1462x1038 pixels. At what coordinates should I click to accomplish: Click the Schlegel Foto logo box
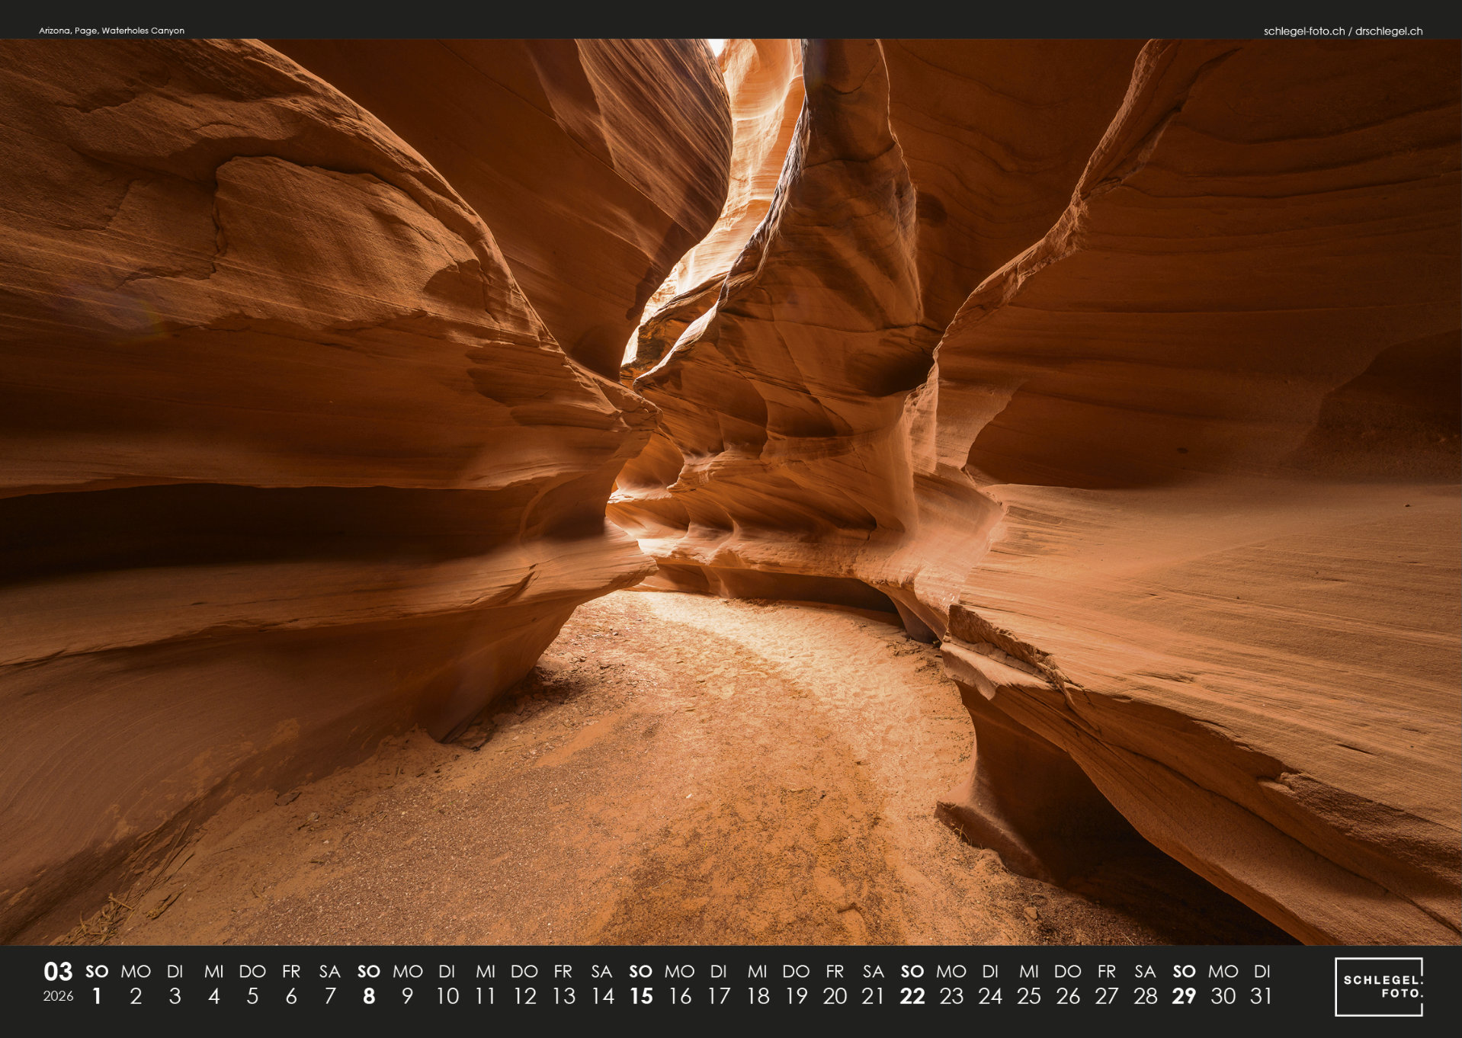click(1378, 986)
